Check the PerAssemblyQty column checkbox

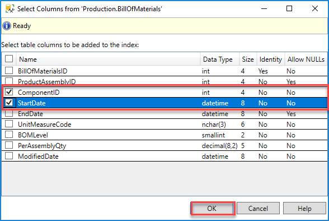pyautogui.click(x=9, y=145)
